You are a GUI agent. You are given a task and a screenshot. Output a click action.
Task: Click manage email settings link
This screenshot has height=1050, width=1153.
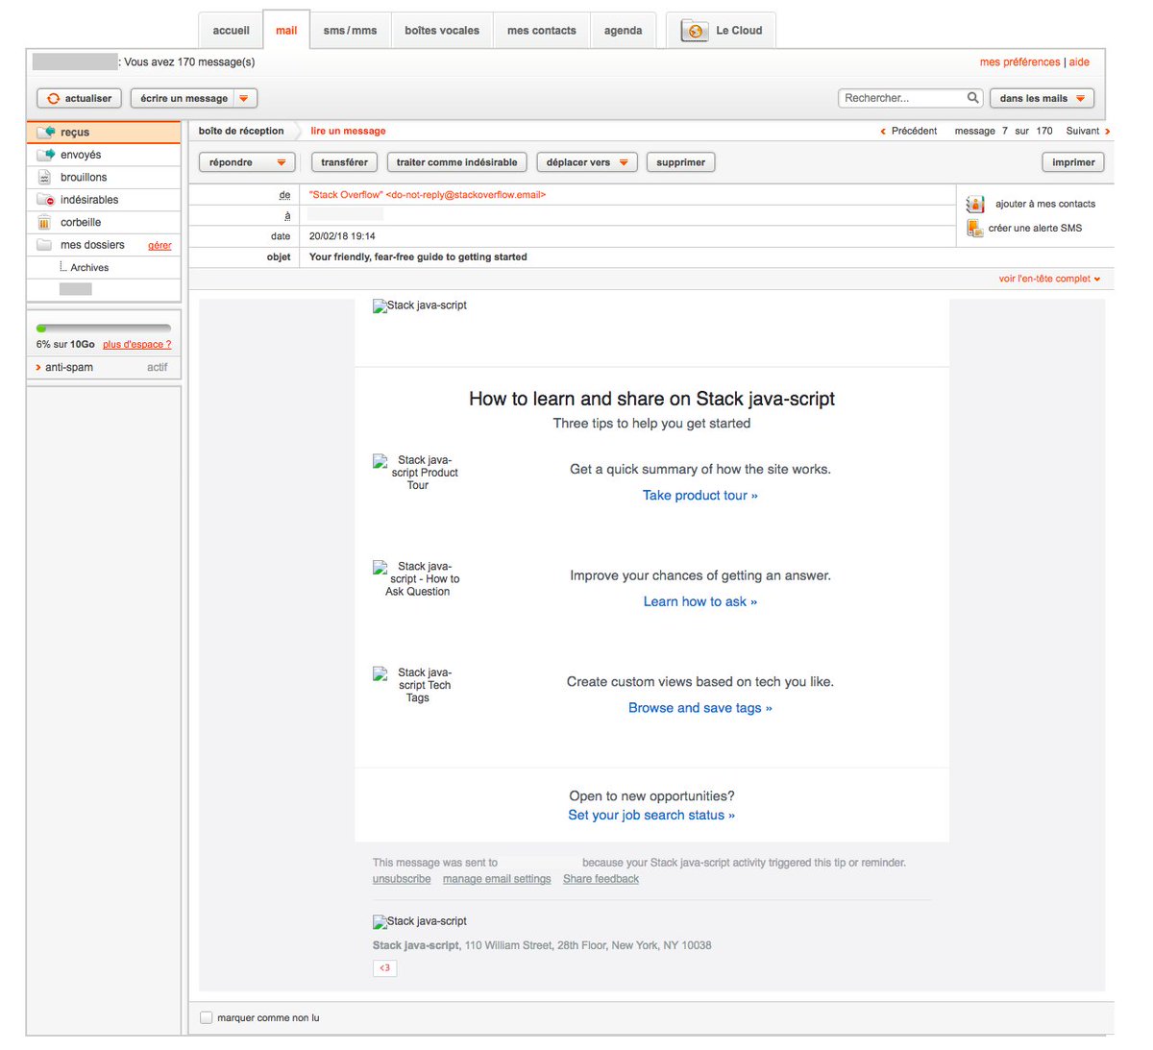pyautogui.click(x=497, y=879)
